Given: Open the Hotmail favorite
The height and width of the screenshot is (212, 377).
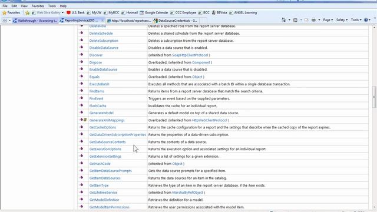Looking at the screenshot, I should pos(130,12).
